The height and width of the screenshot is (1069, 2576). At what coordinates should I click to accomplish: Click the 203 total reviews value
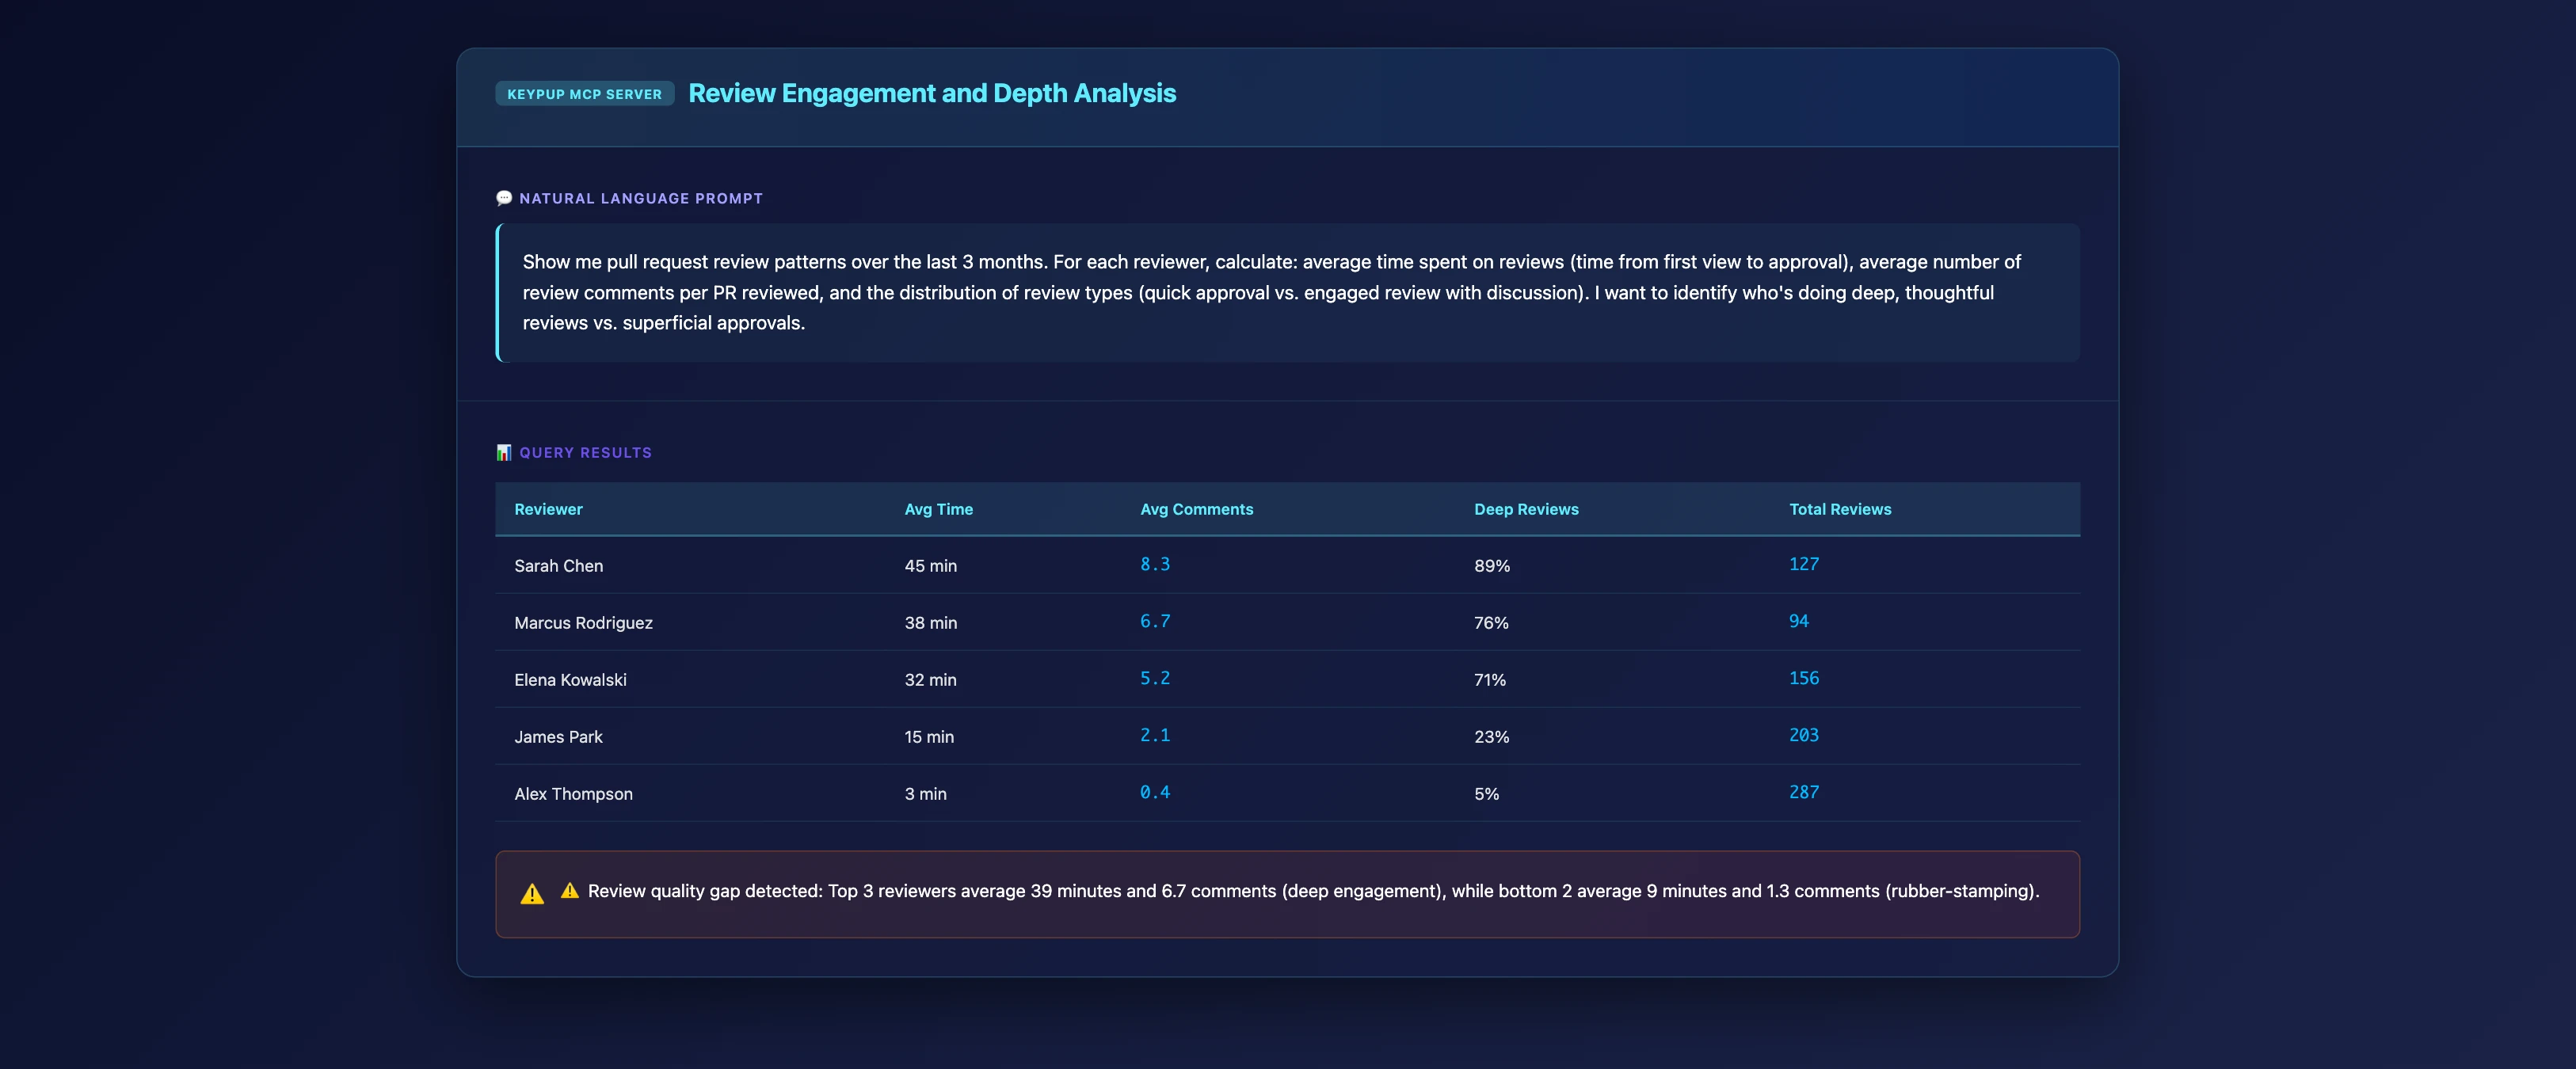1804,735
